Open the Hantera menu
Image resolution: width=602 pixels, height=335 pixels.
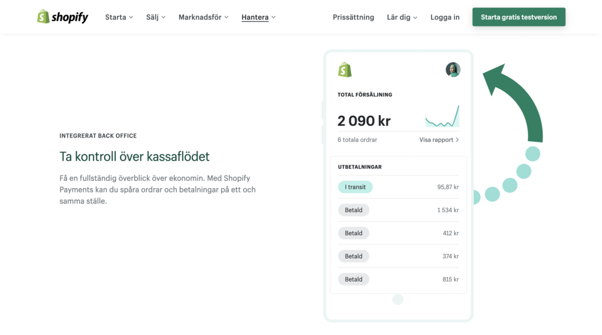tap(259, 17)
